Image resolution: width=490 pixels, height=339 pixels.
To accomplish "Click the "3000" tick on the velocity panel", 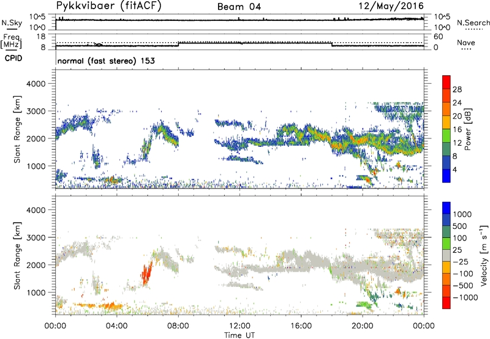I will [36, 237].
